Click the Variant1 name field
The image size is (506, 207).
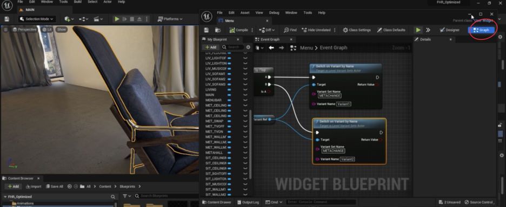(344, 104)
